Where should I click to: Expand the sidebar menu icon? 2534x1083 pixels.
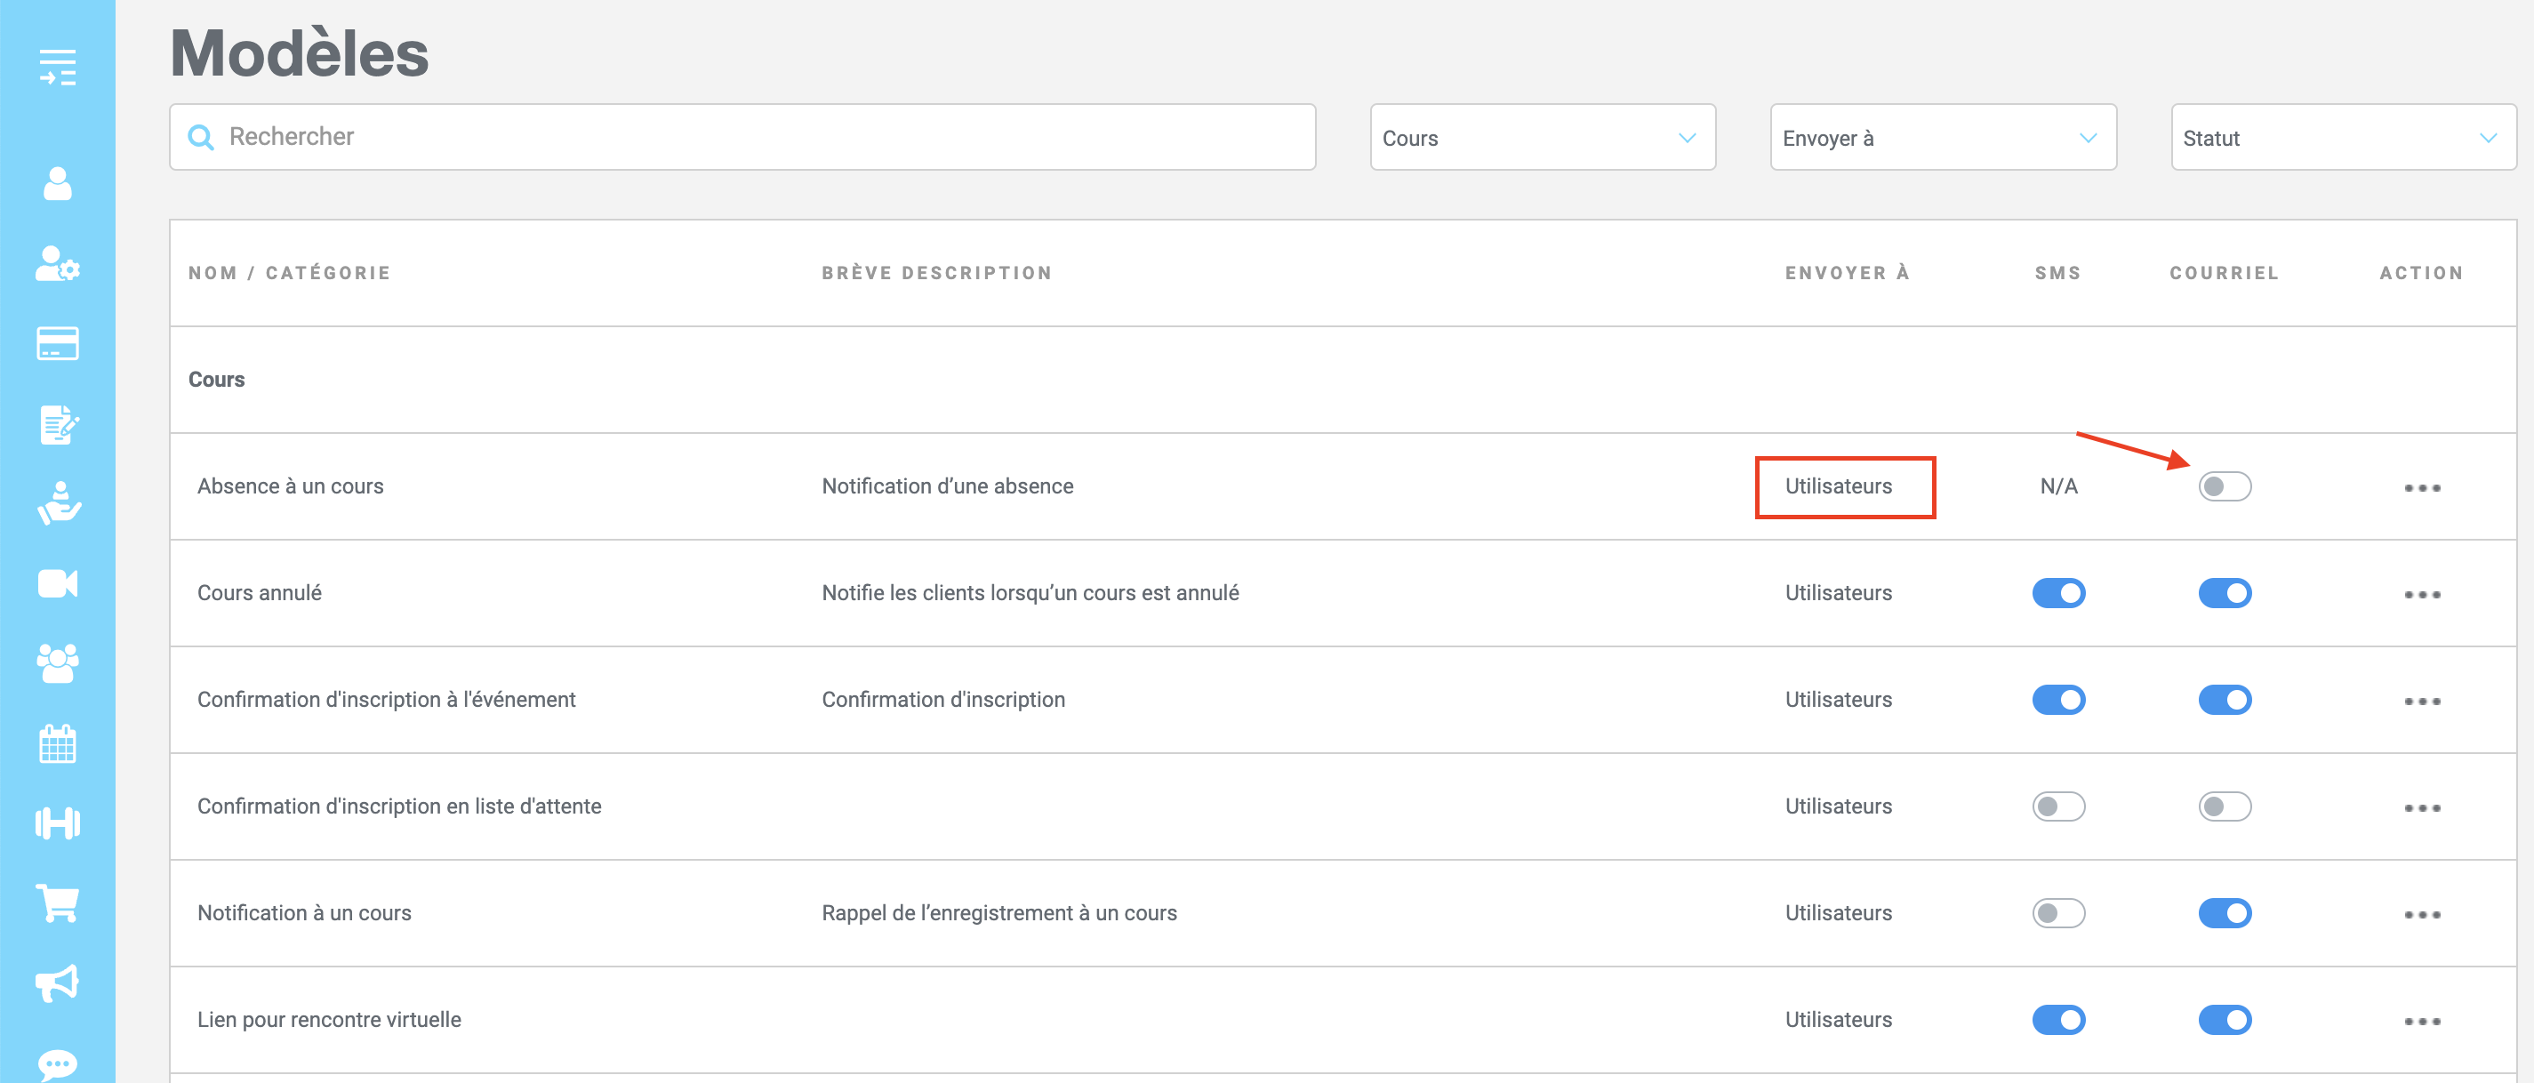tap(57, 67)
